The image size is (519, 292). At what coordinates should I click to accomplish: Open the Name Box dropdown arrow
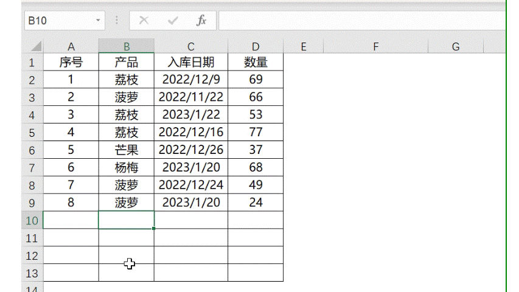[98, 21]
